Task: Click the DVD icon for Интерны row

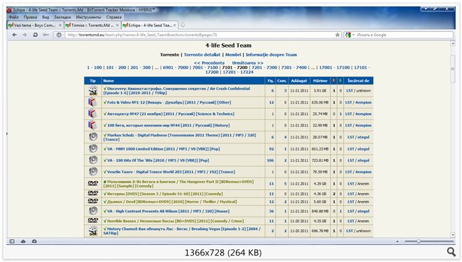Action: [x=93, y=193]
